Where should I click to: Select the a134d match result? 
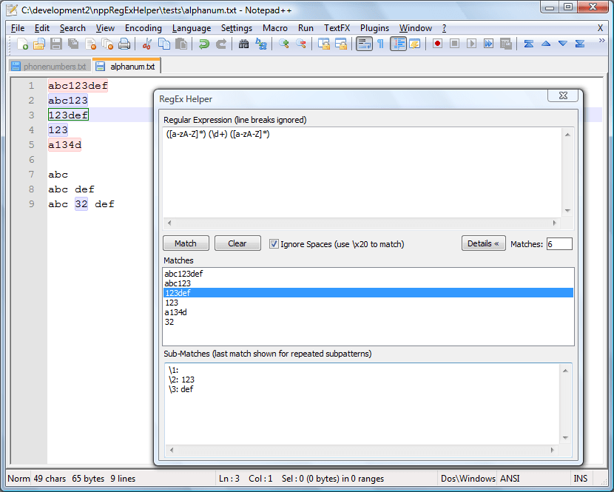tap(176, 312)
